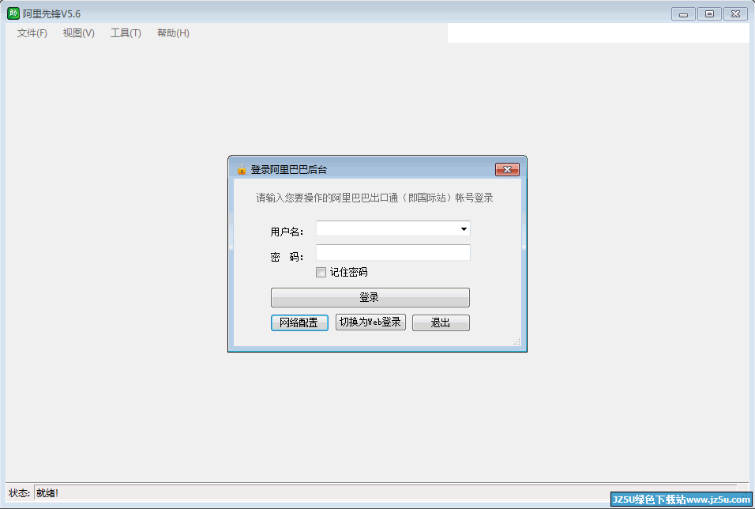
Task: Open the 视图(V) menu
Action: [x=78, y=32]
